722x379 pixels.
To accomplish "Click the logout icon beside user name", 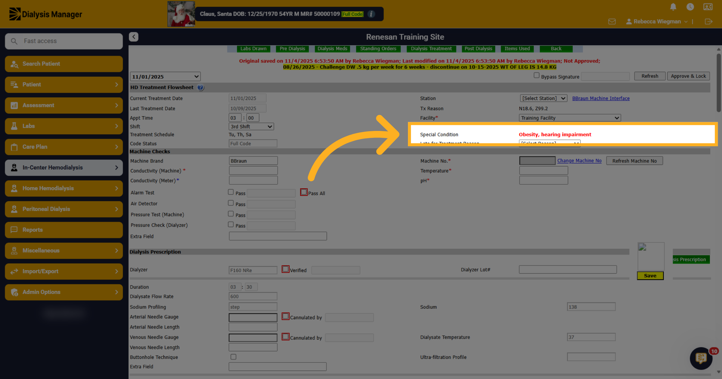I will [708, 22].
